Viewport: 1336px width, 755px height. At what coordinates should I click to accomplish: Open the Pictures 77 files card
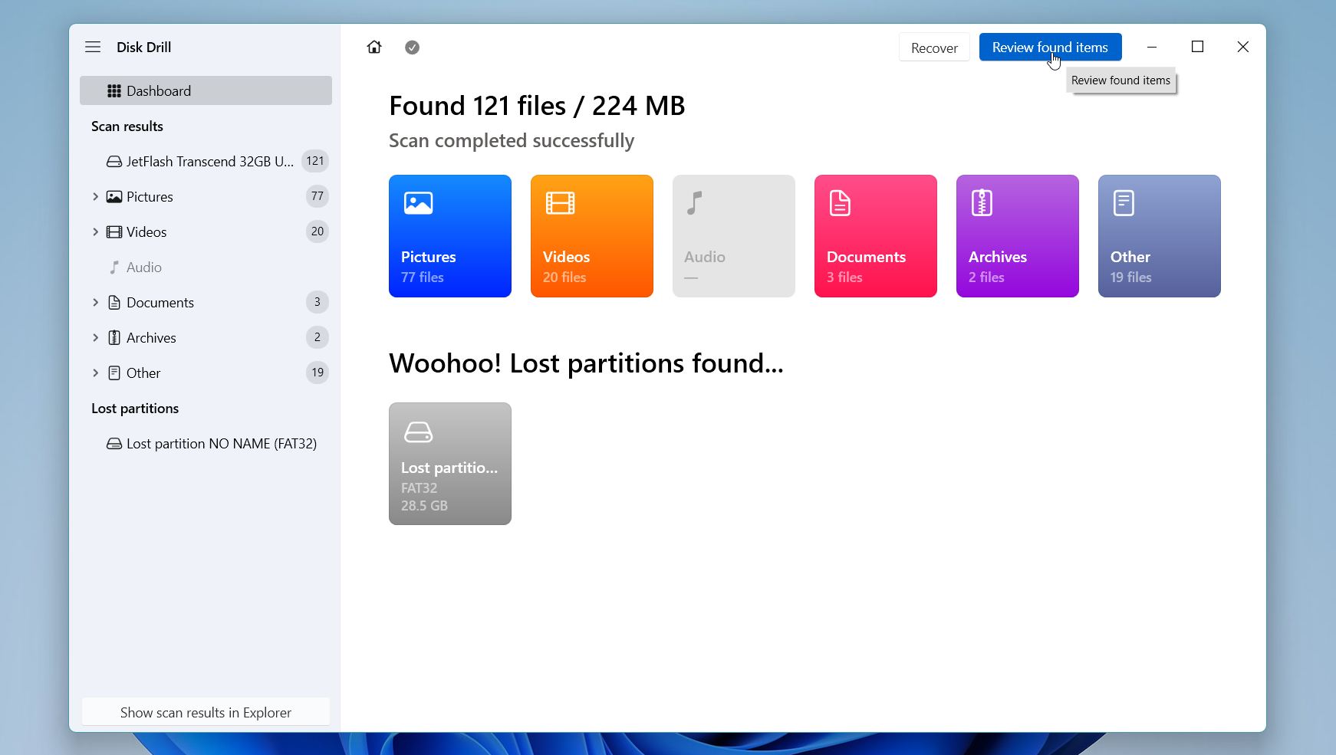tap(450, 236)
